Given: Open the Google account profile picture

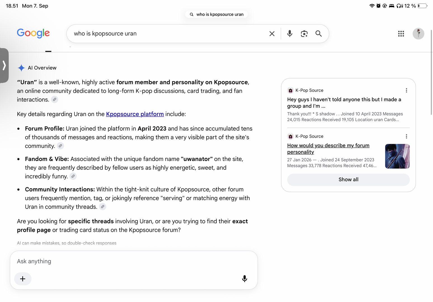Looking at the screenshot, I should point(418,34).
